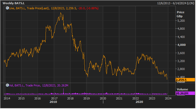Click the bold 4,000 price axis label
This screenshot has width=196, height=109.
[181, 45]
